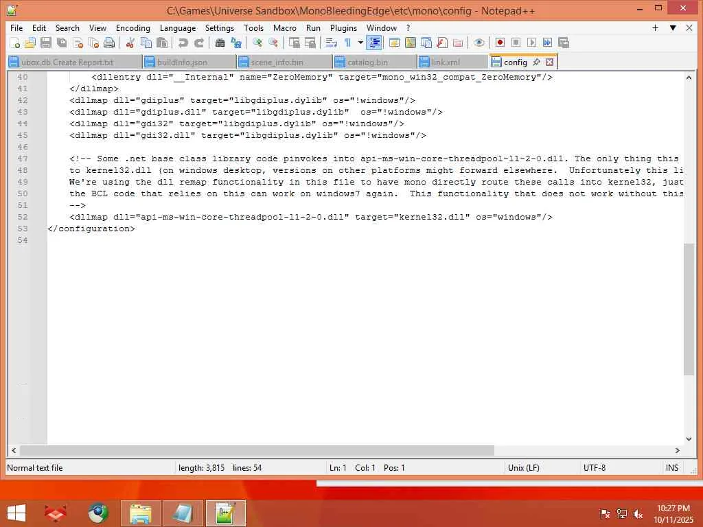Click the volume icon in system tray
The width and height of the screenshot is (703, 527).
coord(638,514)
